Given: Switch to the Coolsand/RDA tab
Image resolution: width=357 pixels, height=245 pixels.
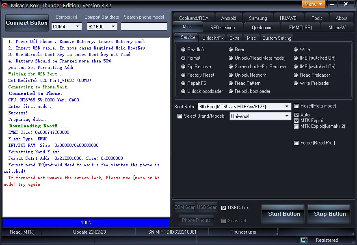Looking at the screenshot, I should (194, 18).
